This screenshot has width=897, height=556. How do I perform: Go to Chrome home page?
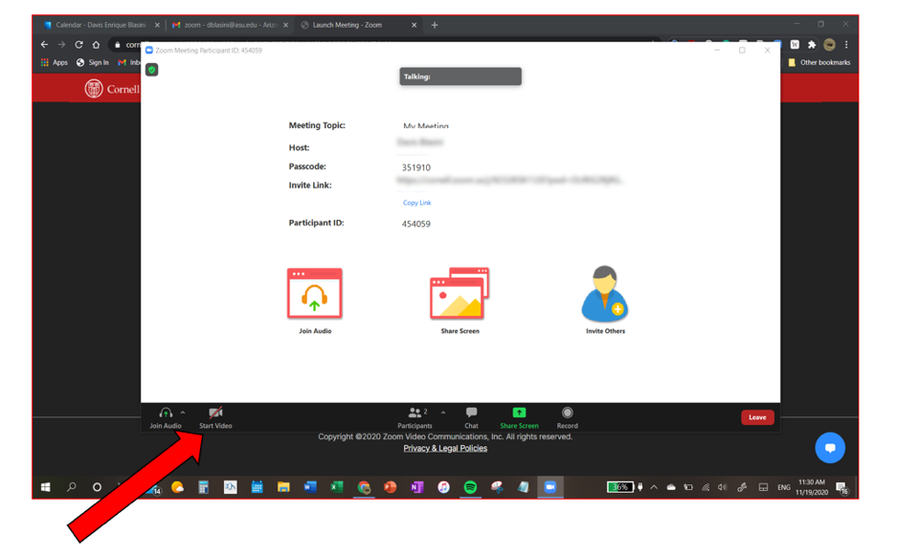pos(96,45)
